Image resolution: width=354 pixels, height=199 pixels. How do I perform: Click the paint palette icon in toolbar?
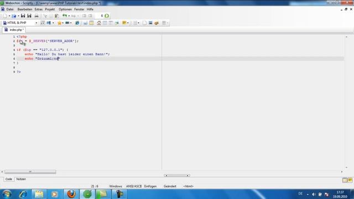157,23
